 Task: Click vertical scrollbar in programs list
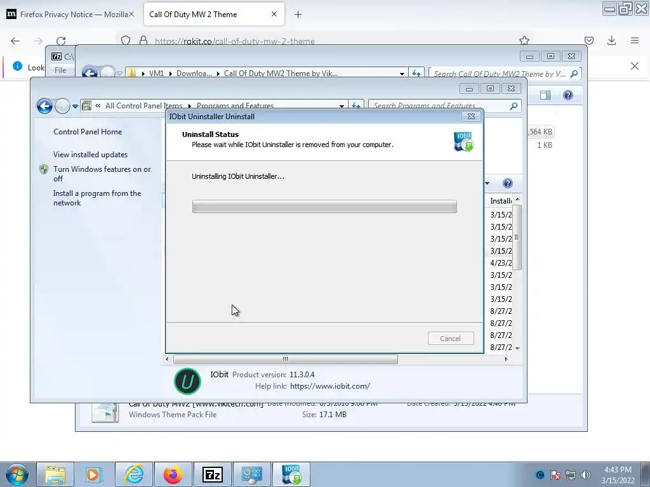point(517,237)
